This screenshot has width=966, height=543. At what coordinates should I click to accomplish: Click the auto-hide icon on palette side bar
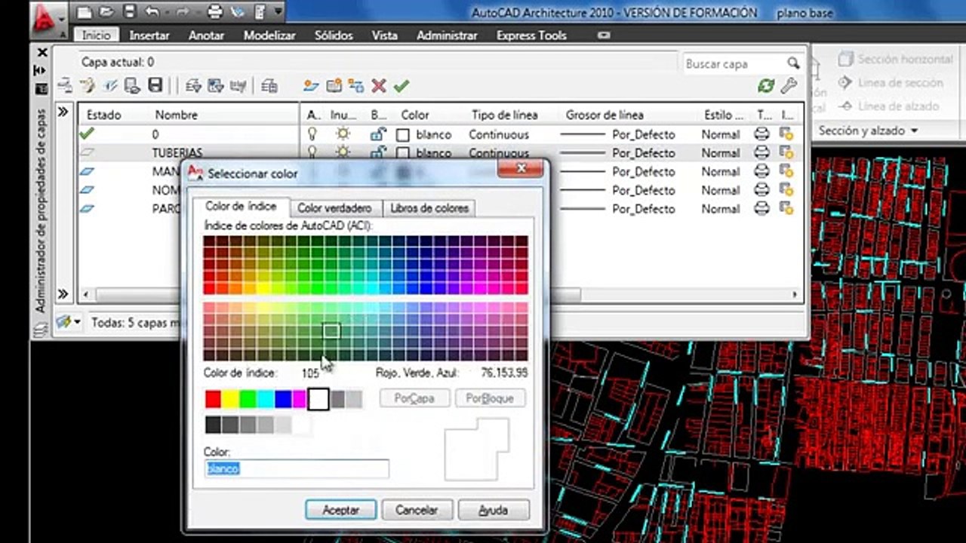tap(41, 69)
